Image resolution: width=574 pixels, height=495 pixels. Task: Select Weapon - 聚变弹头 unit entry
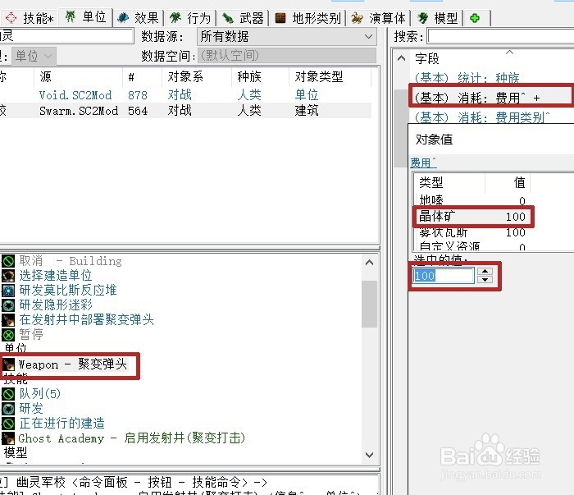[72, 364]
